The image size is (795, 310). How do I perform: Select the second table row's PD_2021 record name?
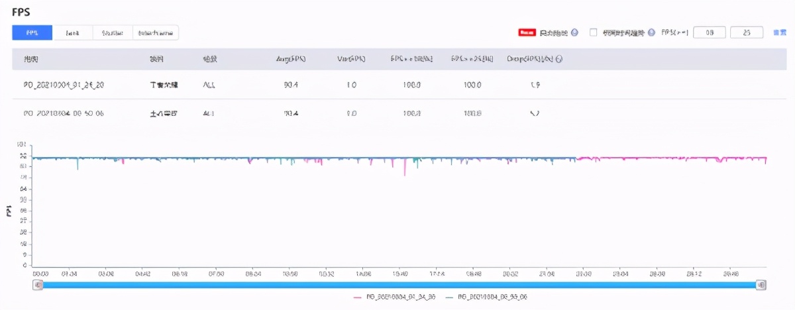click(64, 113)
